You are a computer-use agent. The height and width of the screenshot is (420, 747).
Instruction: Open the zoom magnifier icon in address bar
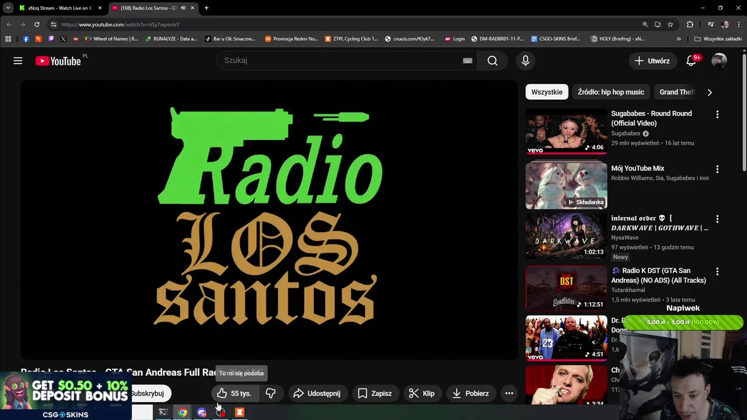[x=645, y=24]
